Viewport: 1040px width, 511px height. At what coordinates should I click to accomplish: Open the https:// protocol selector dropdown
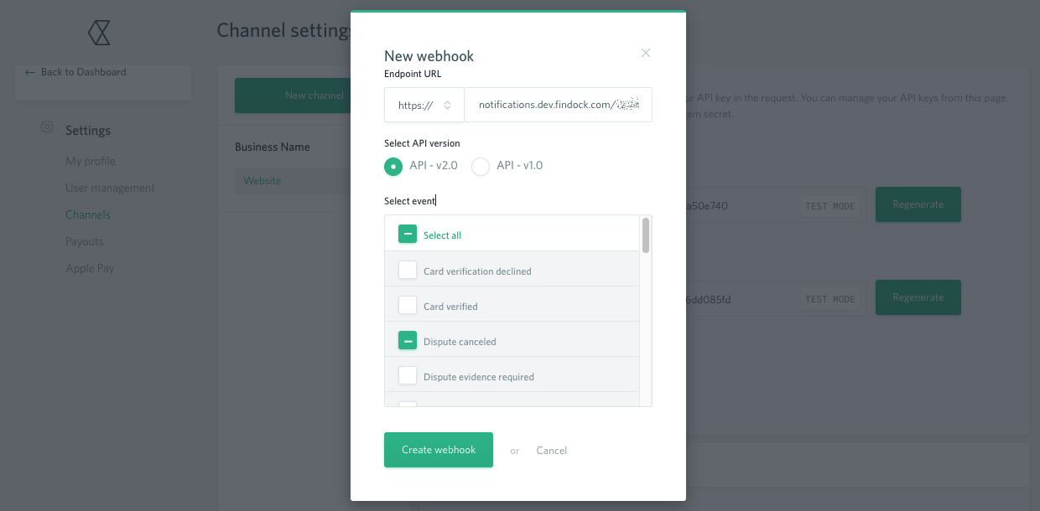[424, 105]
